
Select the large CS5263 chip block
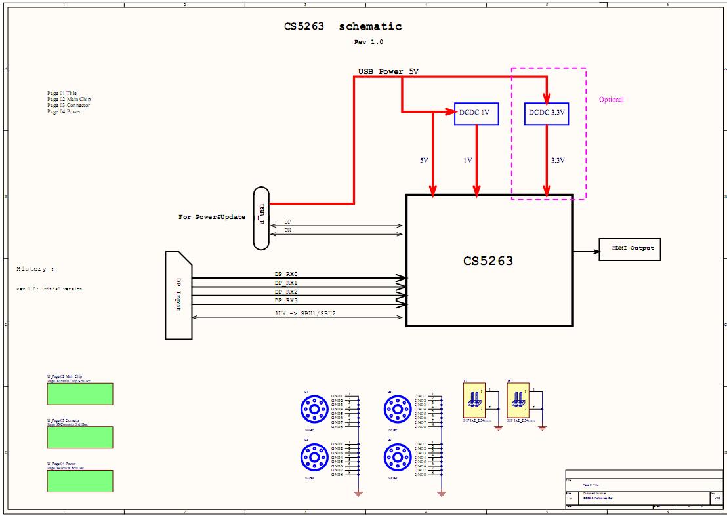(x=489, y=260)
